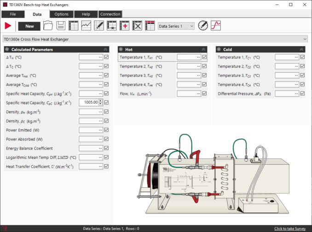
Task: Toggle the Heat Transfer Coefficient U checkbox
Action: tap(106, 166)
